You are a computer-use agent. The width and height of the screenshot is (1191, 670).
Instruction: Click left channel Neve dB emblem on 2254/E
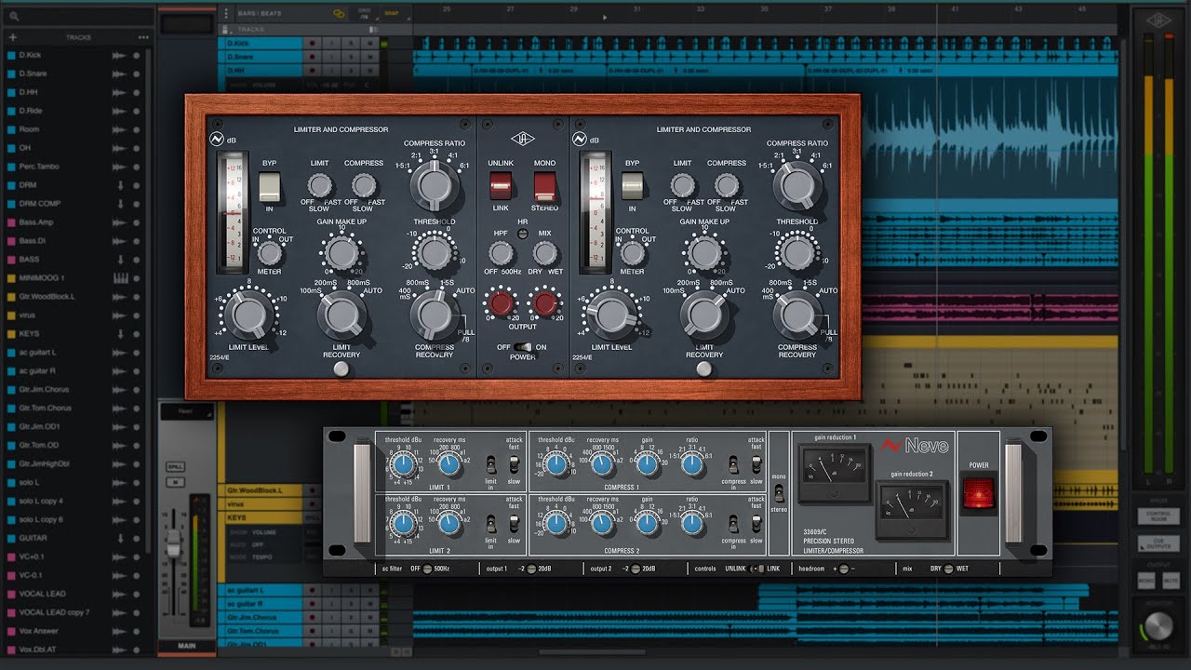pyautogui.click(x=217, y=140)
